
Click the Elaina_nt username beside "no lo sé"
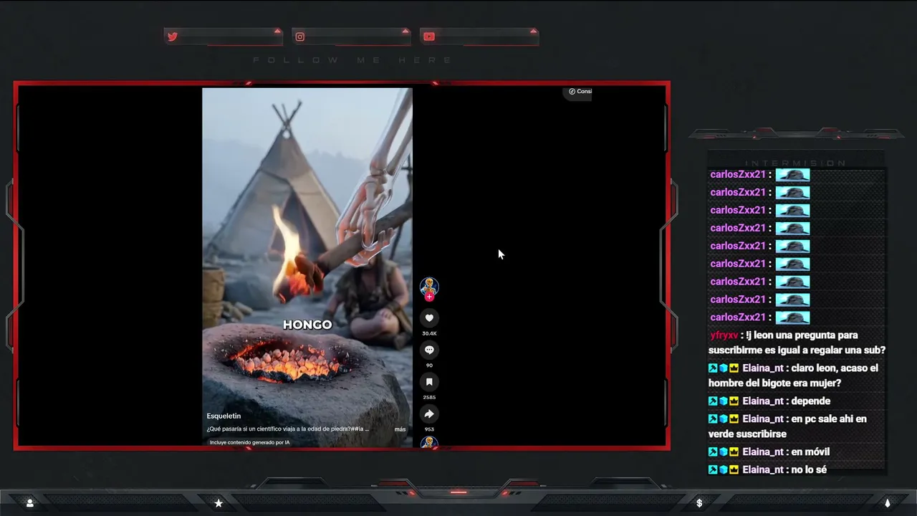(762, 470)
